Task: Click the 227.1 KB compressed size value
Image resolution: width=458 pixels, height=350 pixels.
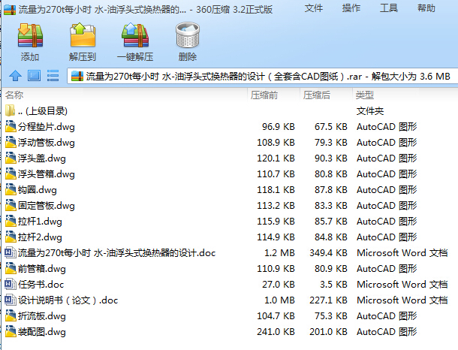Action: (328, 300)
